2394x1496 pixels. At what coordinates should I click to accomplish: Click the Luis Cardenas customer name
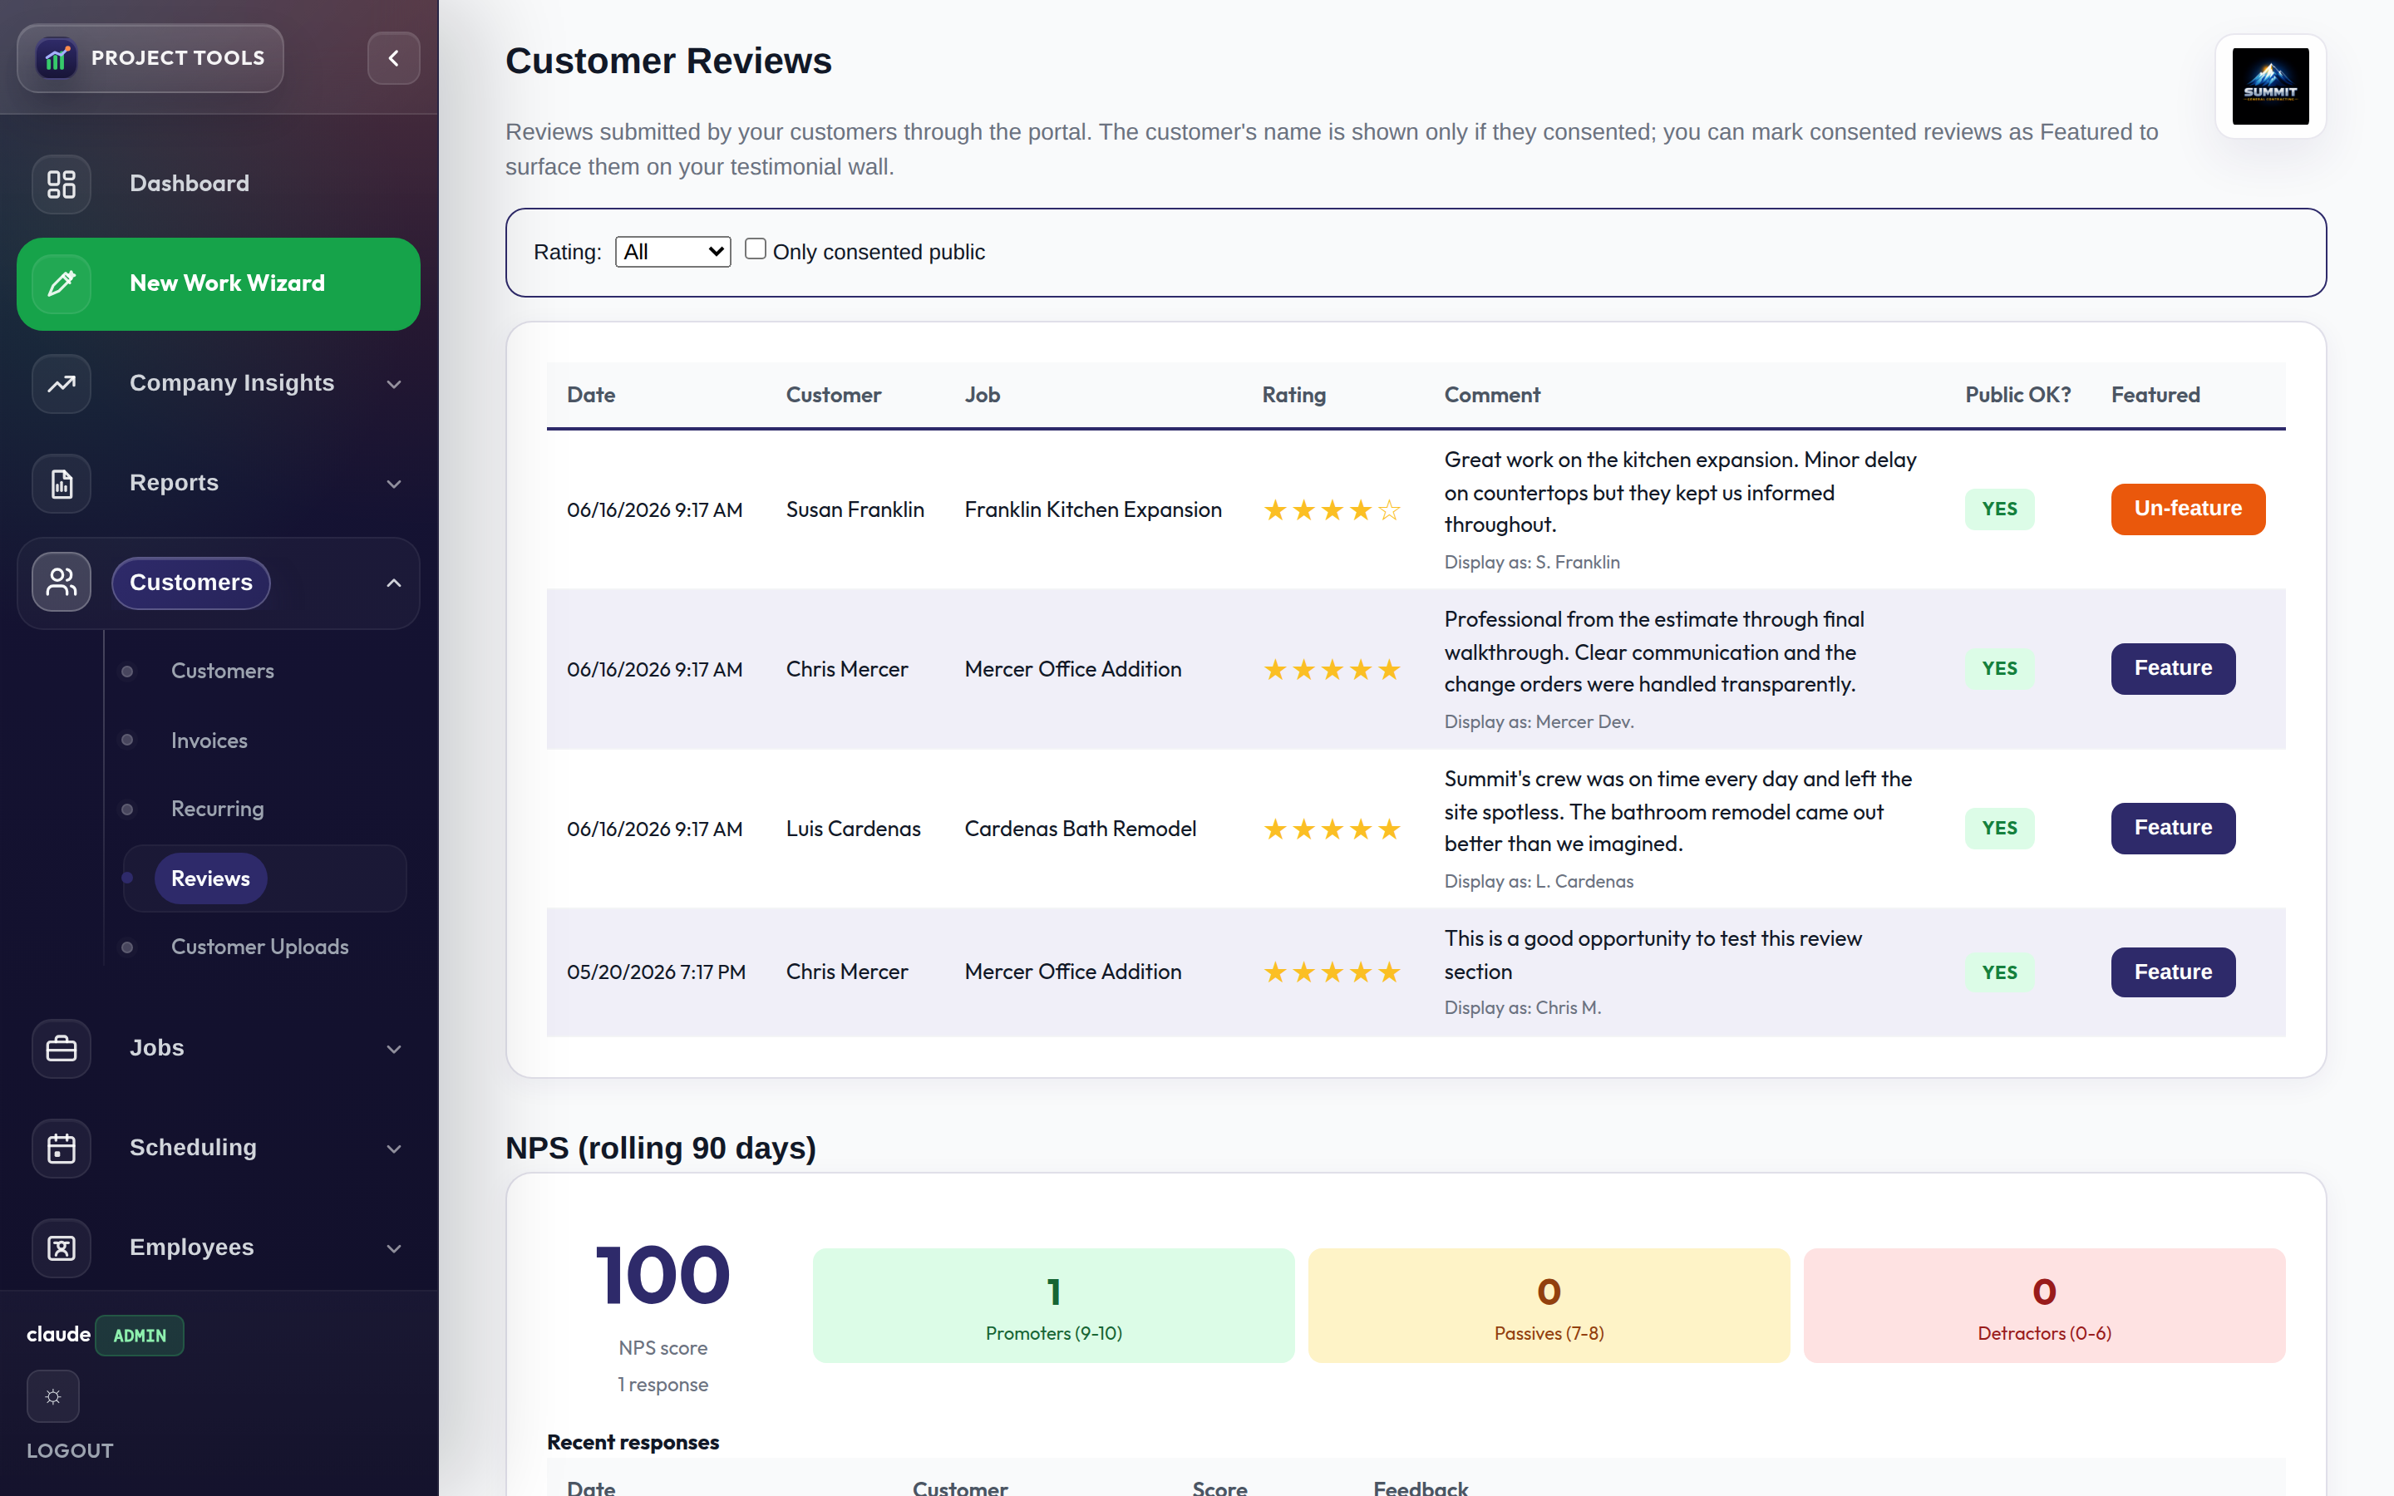coord(853,829)
